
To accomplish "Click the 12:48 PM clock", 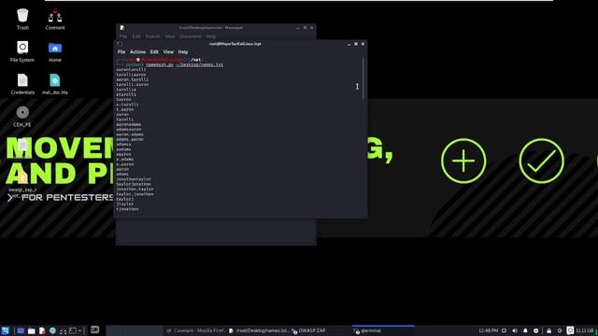I will coord(488,330).
